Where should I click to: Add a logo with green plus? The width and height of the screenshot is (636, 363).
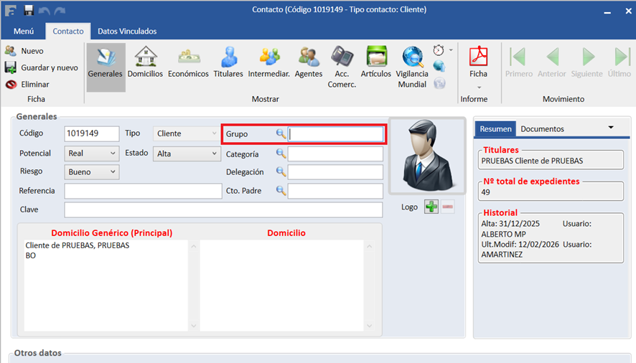431,207
